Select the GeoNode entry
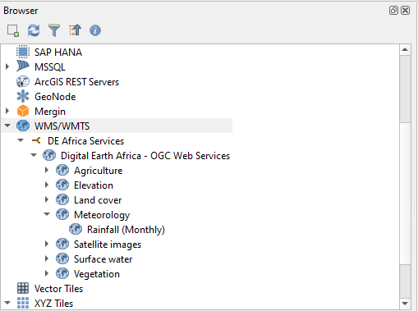Viewport: 418px width, 311px height. click(55, 97)
